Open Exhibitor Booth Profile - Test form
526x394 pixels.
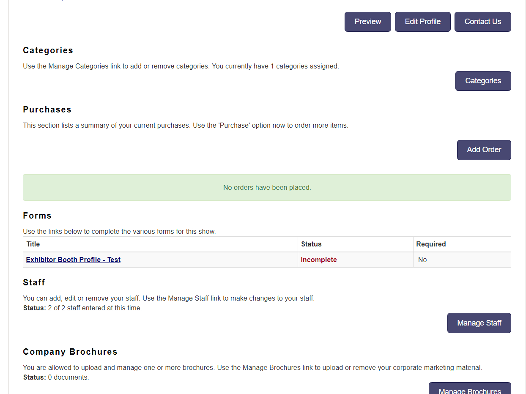coord(73,260)
